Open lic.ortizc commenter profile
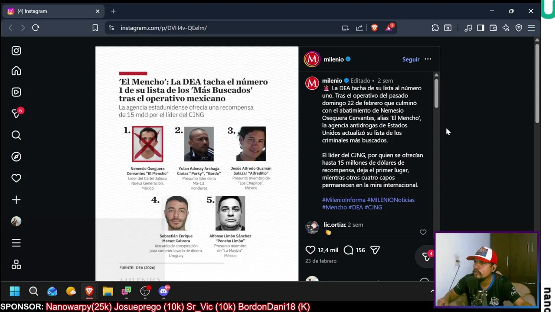 (335, 224)
